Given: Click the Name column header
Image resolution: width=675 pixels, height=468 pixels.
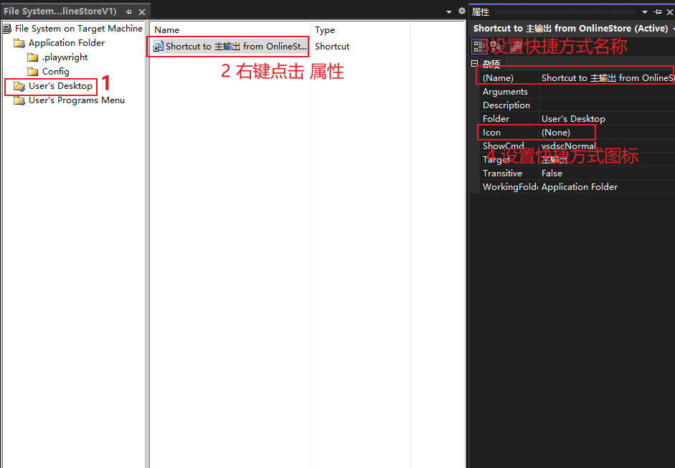Looking at the screenshot, I should [166, 29].
